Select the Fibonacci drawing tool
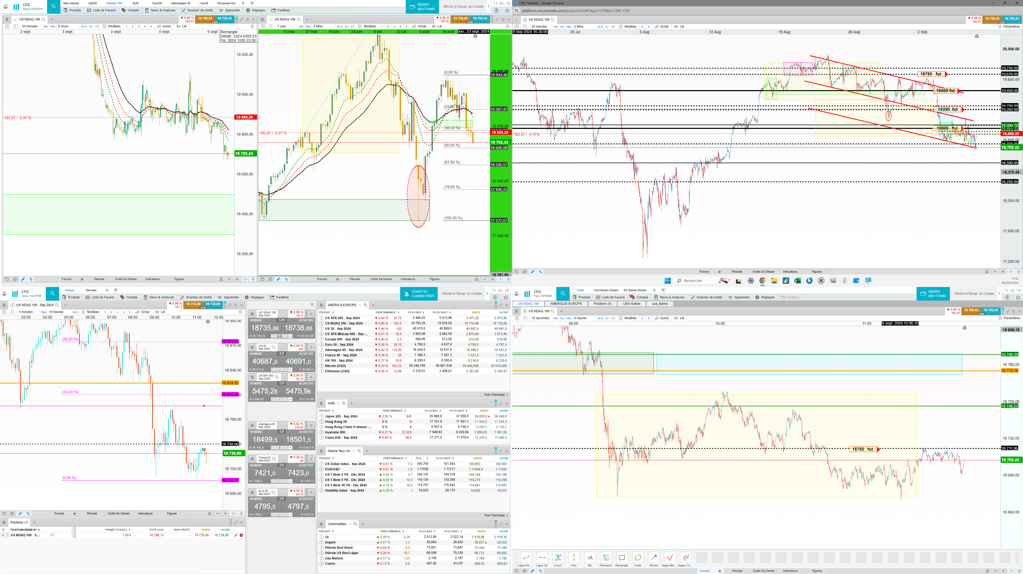The image size is (1023, 574). coord(606,557)
